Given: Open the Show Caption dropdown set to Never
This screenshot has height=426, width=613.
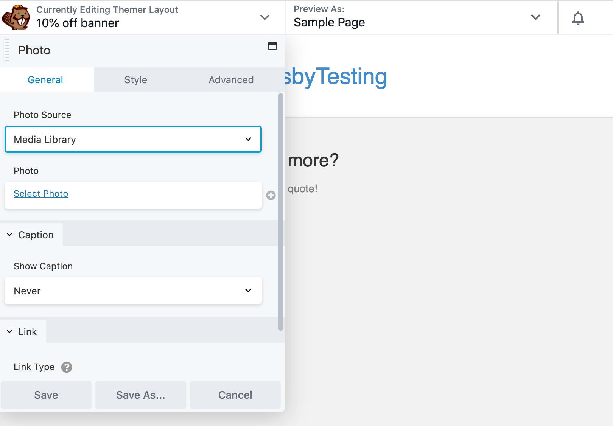Looking at the screenshot, I should coord(133,291).
